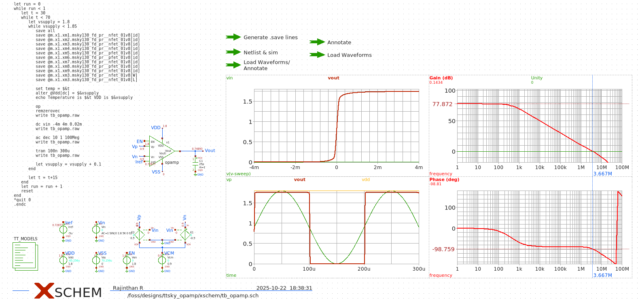Click the phase graph's blue frequency cursor line
Screen dimensions: 638x303
click(x=593, y=227)
